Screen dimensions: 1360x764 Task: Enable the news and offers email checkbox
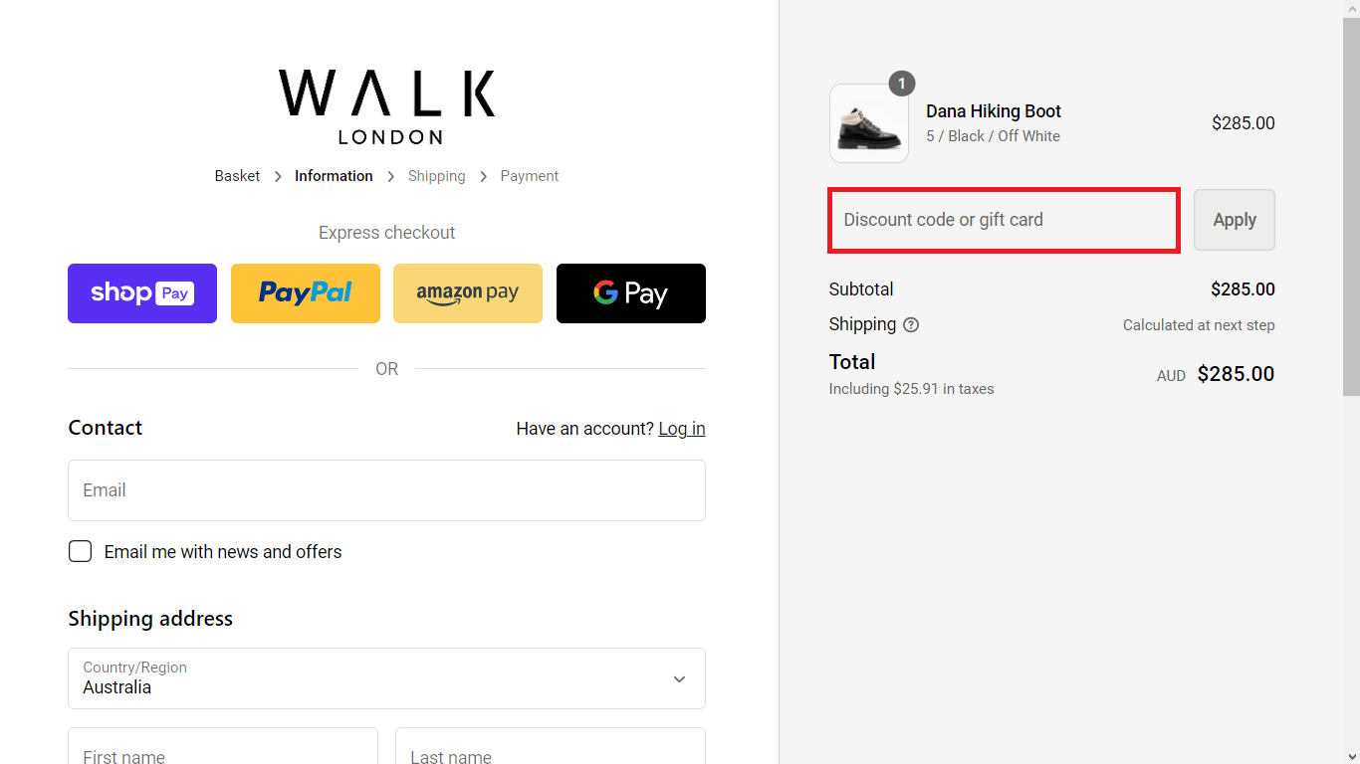80,550
